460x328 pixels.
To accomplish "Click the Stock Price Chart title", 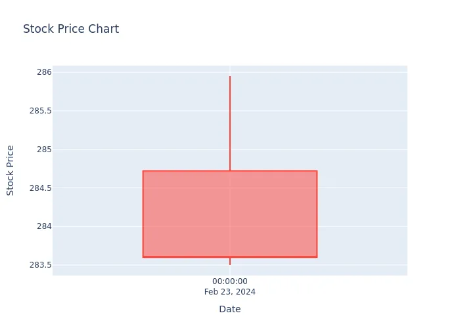I will point(71,29).
